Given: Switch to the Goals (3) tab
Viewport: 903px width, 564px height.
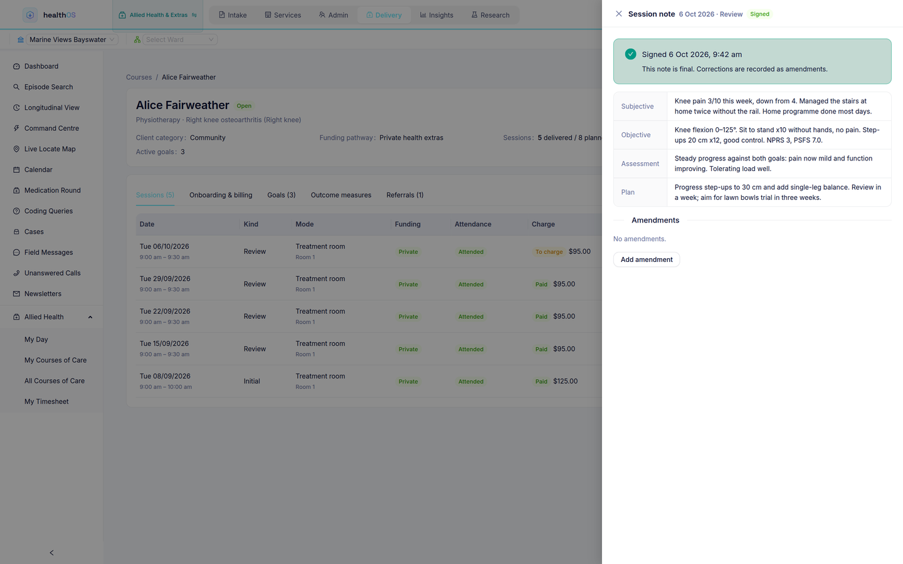Looking at the screenshot, I should click(x=282, y=196).
